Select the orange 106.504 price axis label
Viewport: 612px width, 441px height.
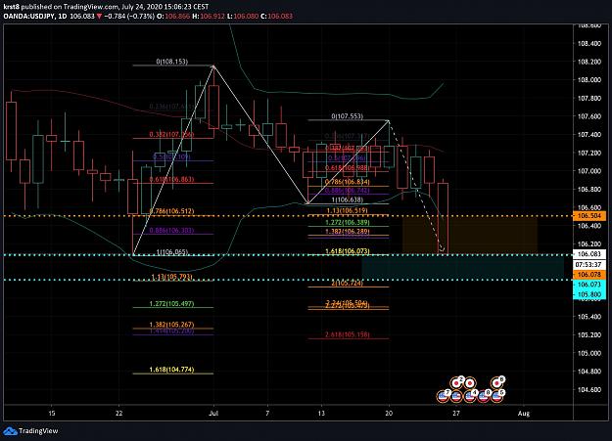pyautogui.click(x=588, y=216)
